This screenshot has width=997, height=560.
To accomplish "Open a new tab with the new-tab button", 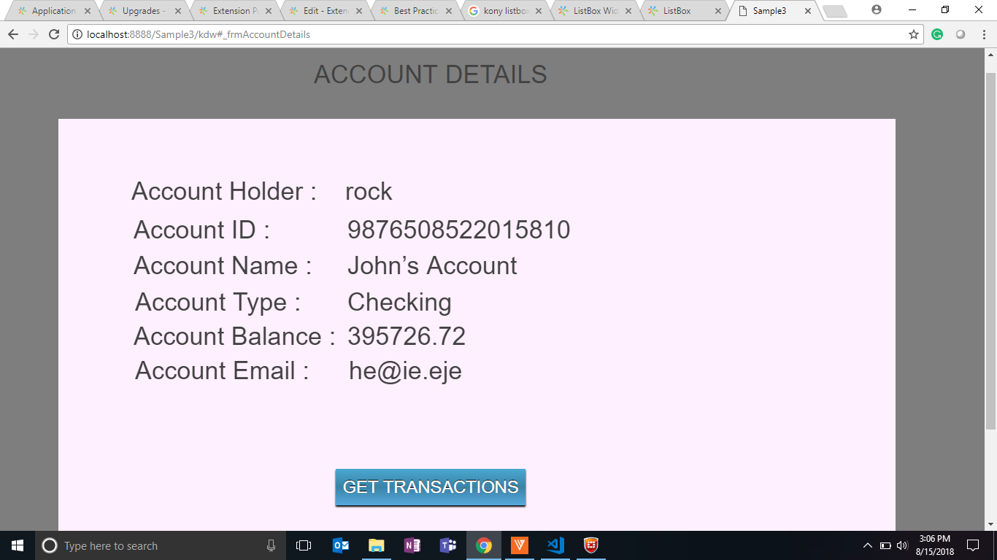I will tap(834, 11).
